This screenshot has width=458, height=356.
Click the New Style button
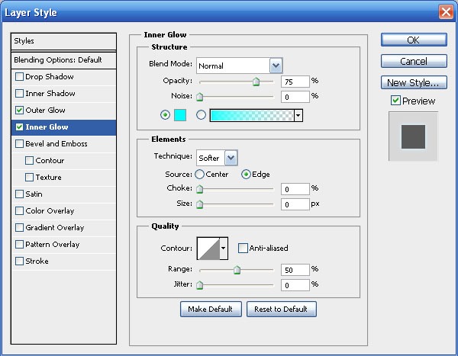tap(413, 82)
